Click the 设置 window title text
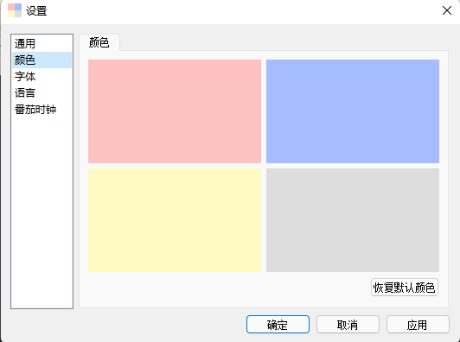Image resolution: width=460 pixels, height=342 pixels. pos(36,11)
